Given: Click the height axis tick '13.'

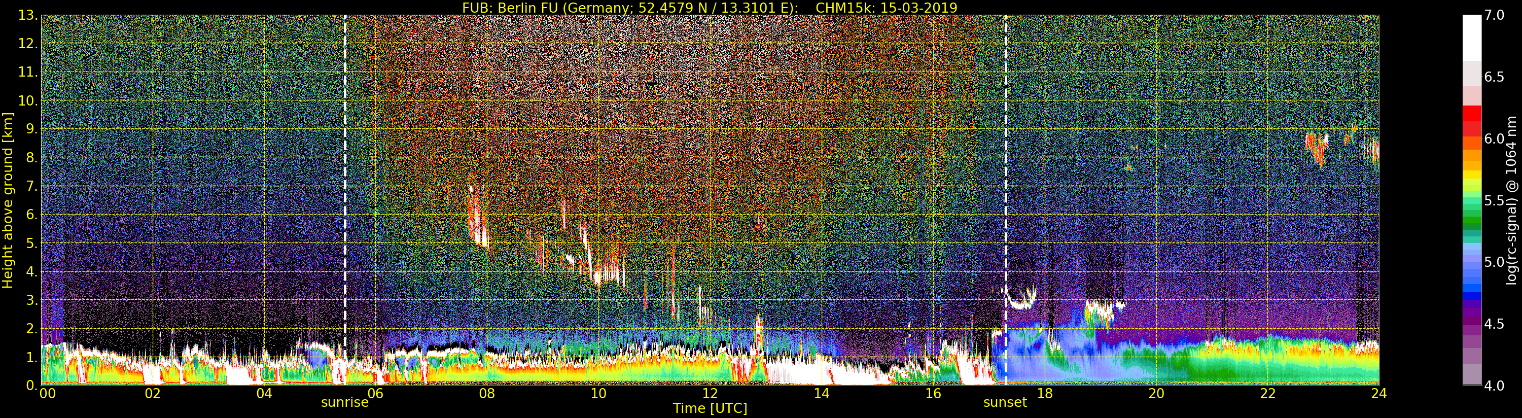Looking at the screenshot, I should 28,15.
